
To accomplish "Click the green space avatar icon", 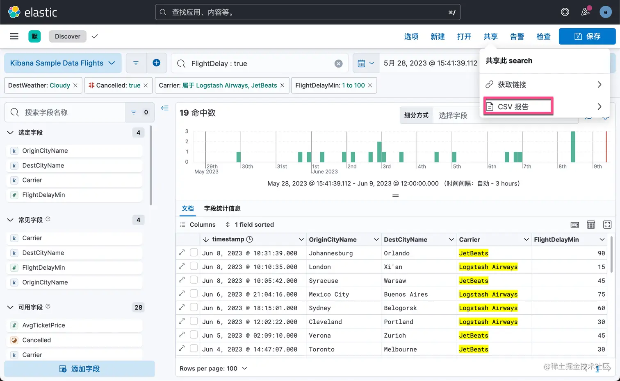I will [x=34, y=36].
